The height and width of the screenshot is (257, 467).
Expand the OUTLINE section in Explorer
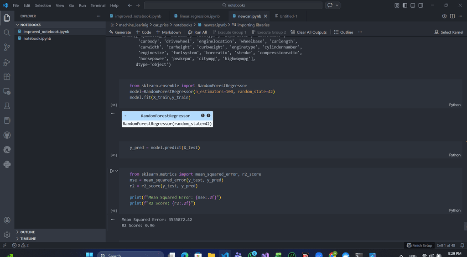point(27,232)
